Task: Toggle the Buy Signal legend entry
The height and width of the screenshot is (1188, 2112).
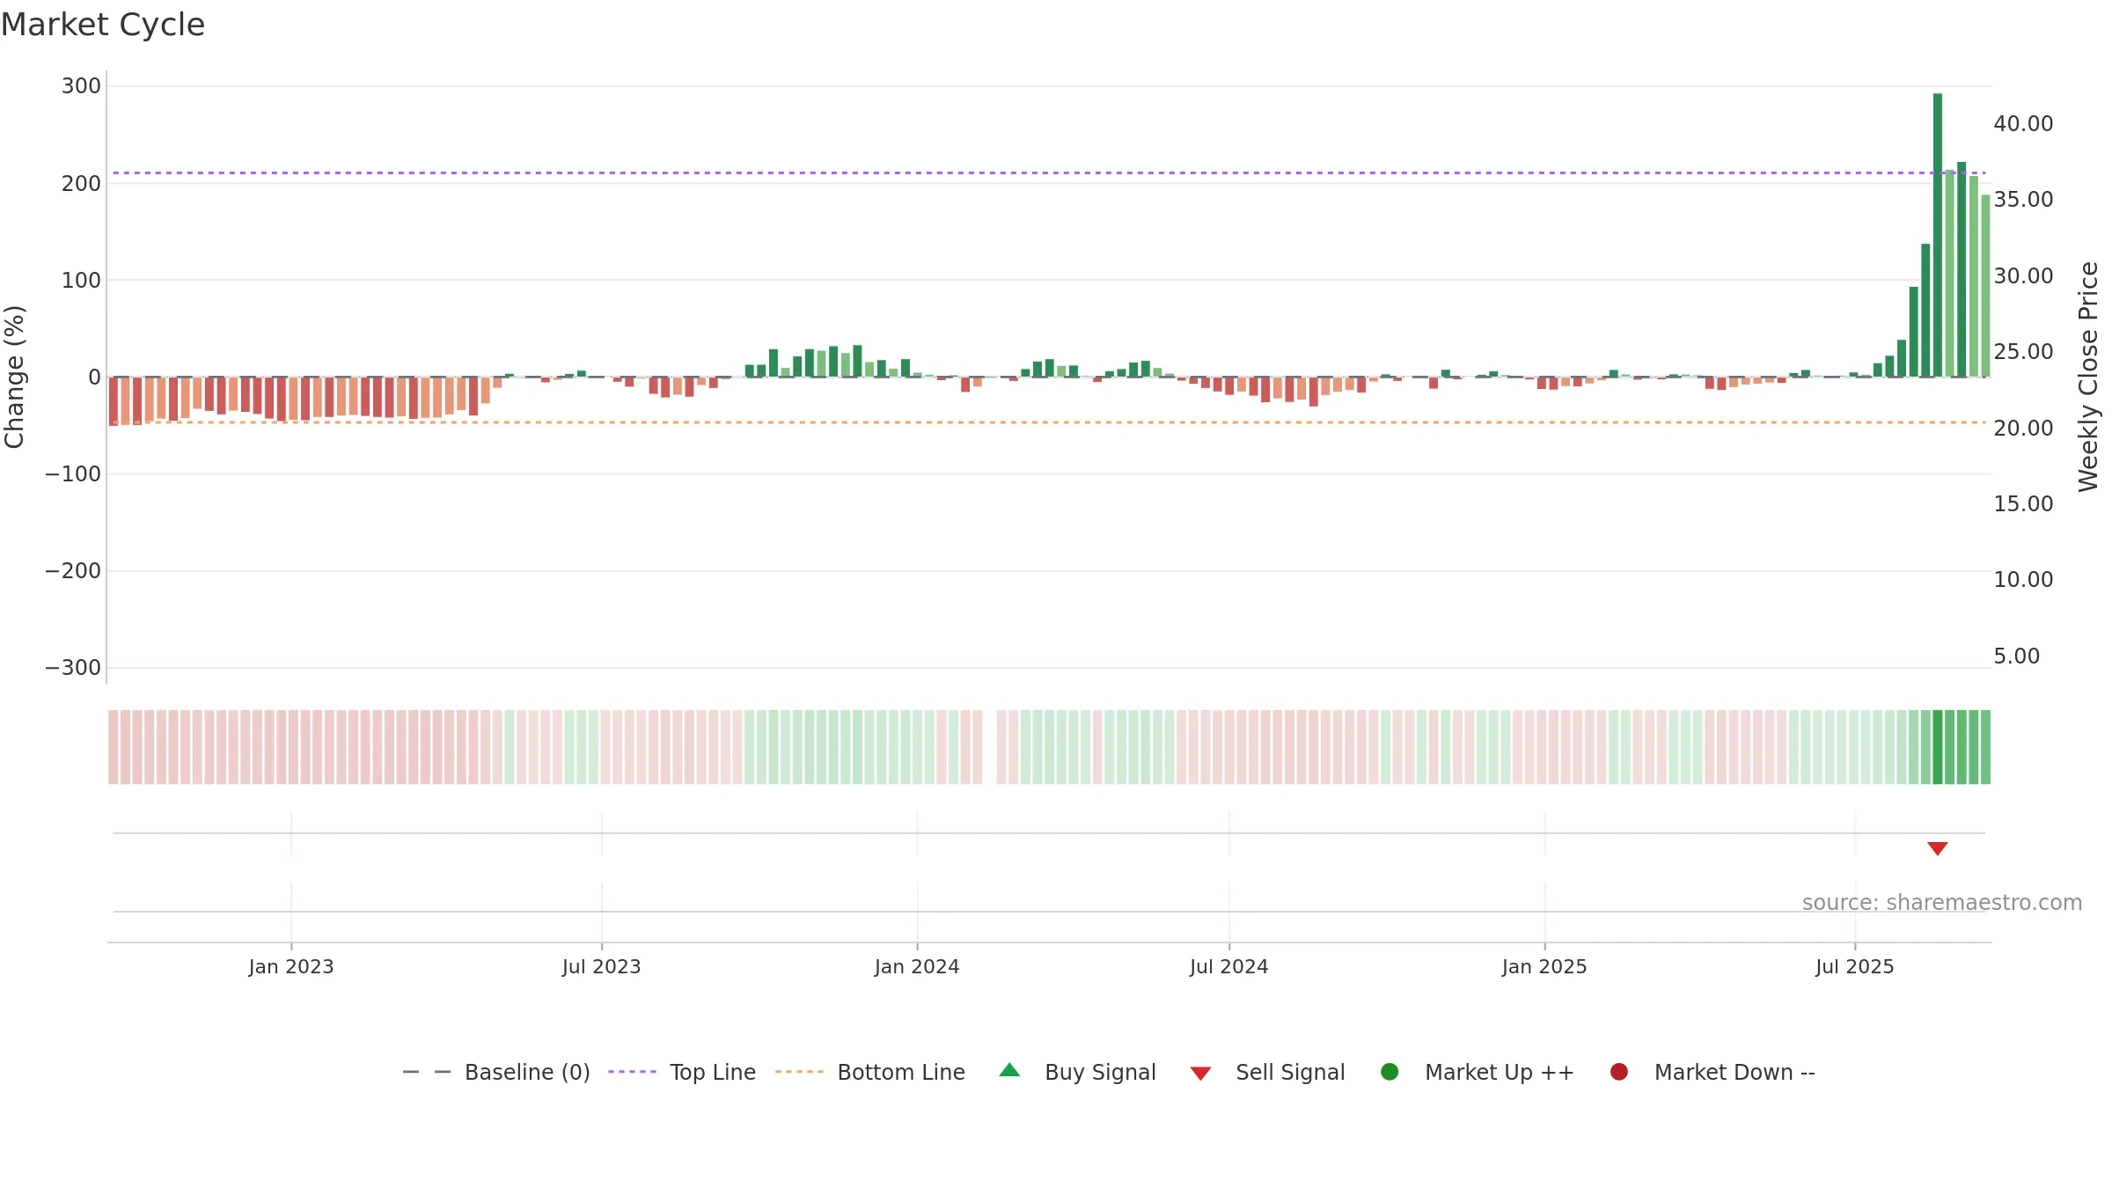Action: click(x=1077, y=1072)
